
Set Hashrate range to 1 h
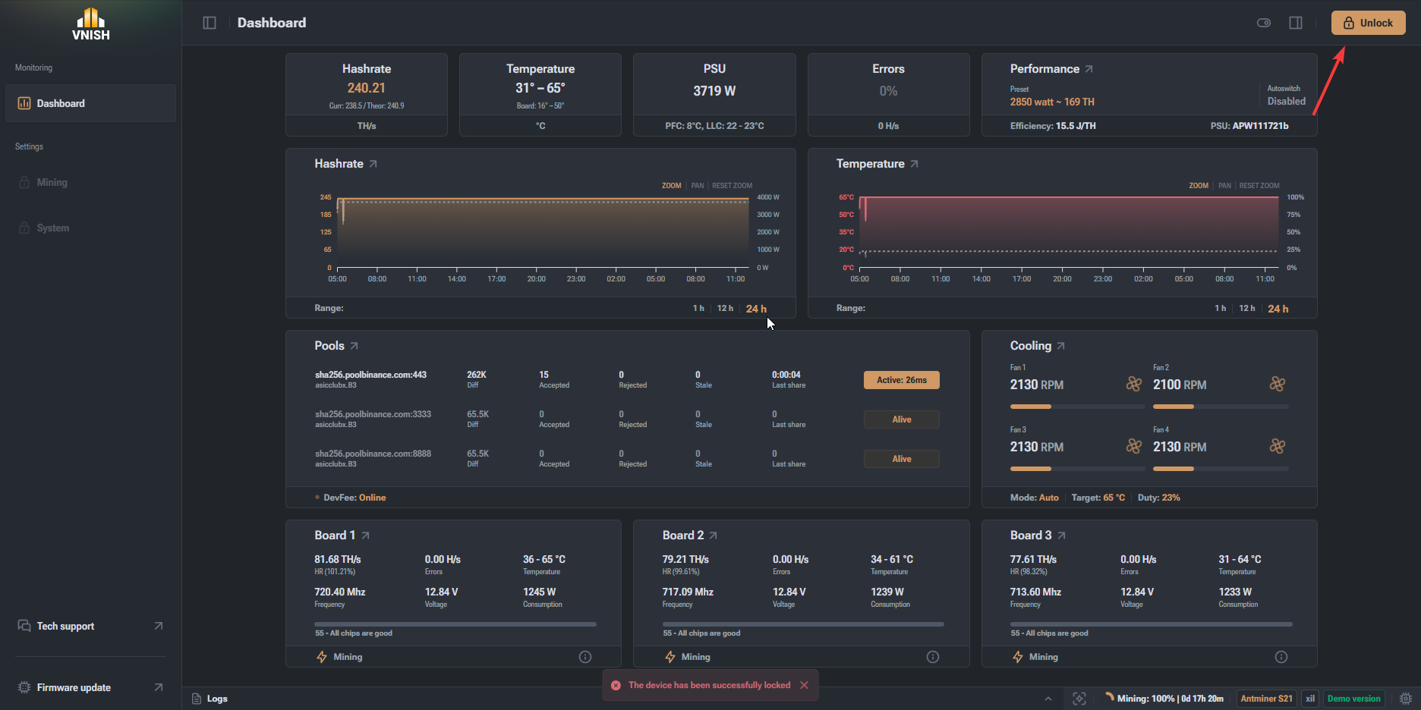click(698, 308)
